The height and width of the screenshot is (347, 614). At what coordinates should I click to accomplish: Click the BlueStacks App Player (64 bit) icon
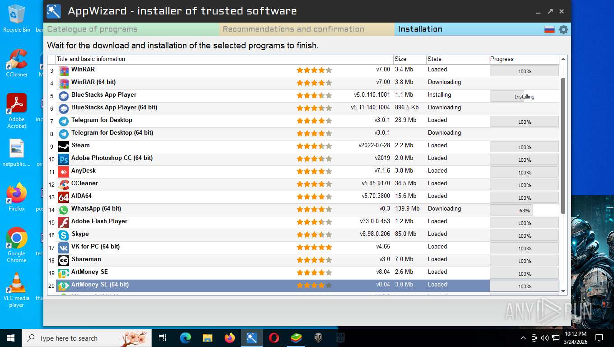tap(64, 109)
